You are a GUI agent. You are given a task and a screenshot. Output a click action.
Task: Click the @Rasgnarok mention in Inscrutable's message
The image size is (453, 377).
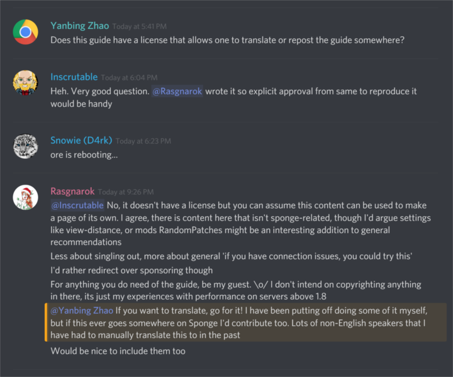(x=177, y=91)
